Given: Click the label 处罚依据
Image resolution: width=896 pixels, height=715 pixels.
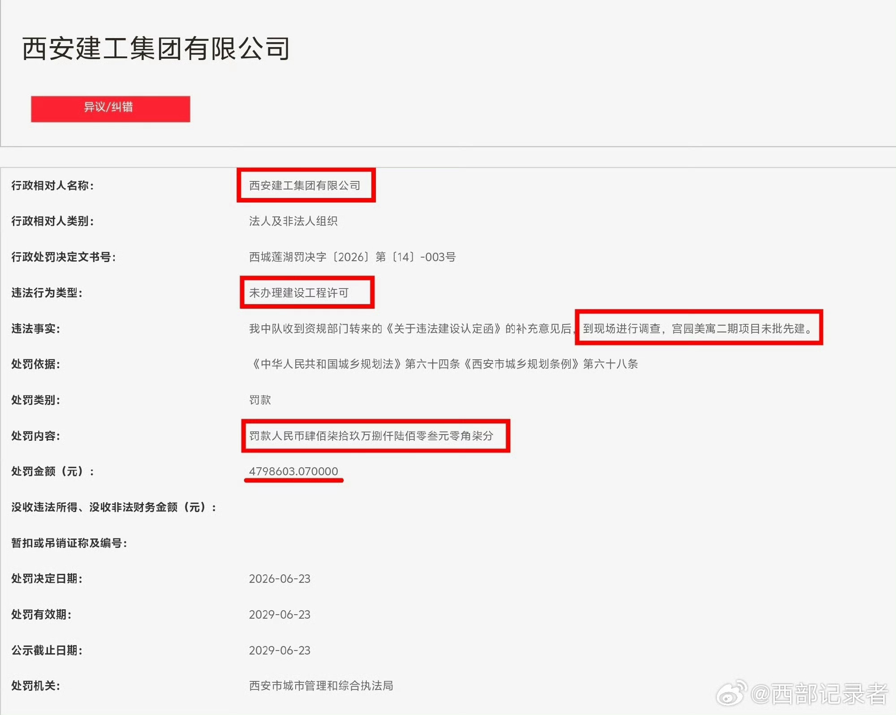Looking at the screenshot, I should click(x=36, y=364).
